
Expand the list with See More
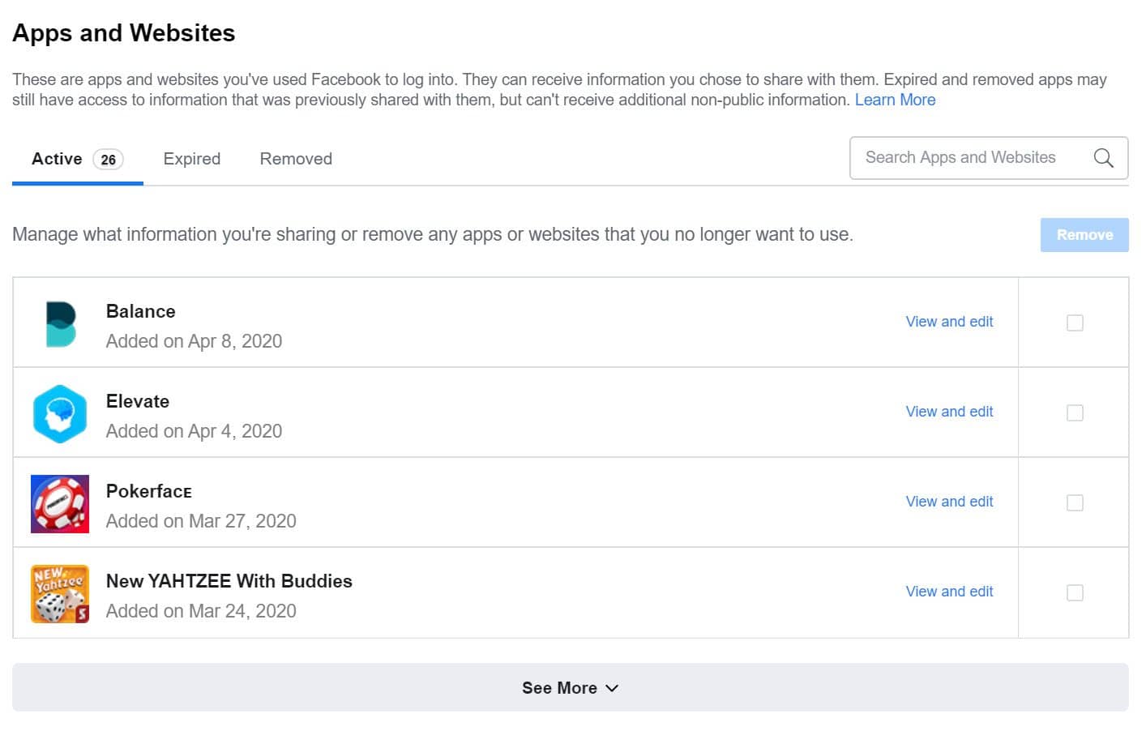(x=570, y=688)
